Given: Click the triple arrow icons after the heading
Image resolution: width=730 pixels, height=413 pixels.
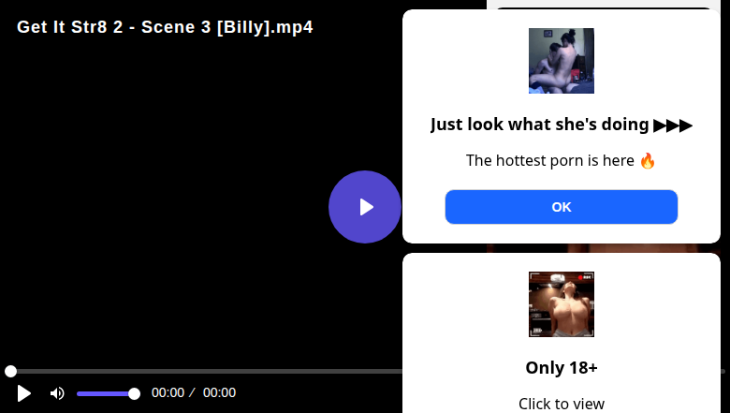Looking at the screenshot, I should click(x=673, y=125).
